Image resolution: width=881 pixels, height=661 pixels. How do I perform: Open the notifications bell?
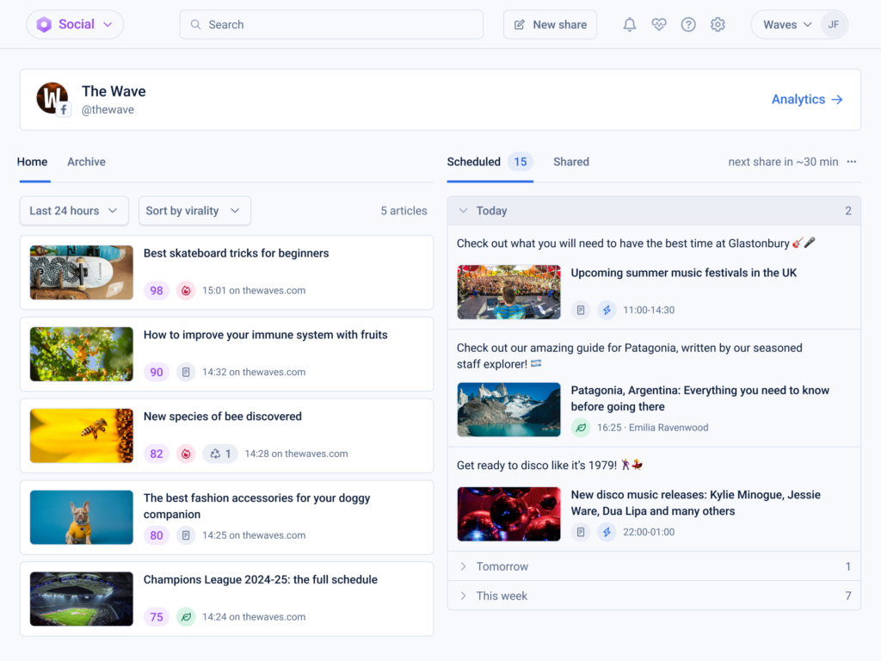click(629, 25)
